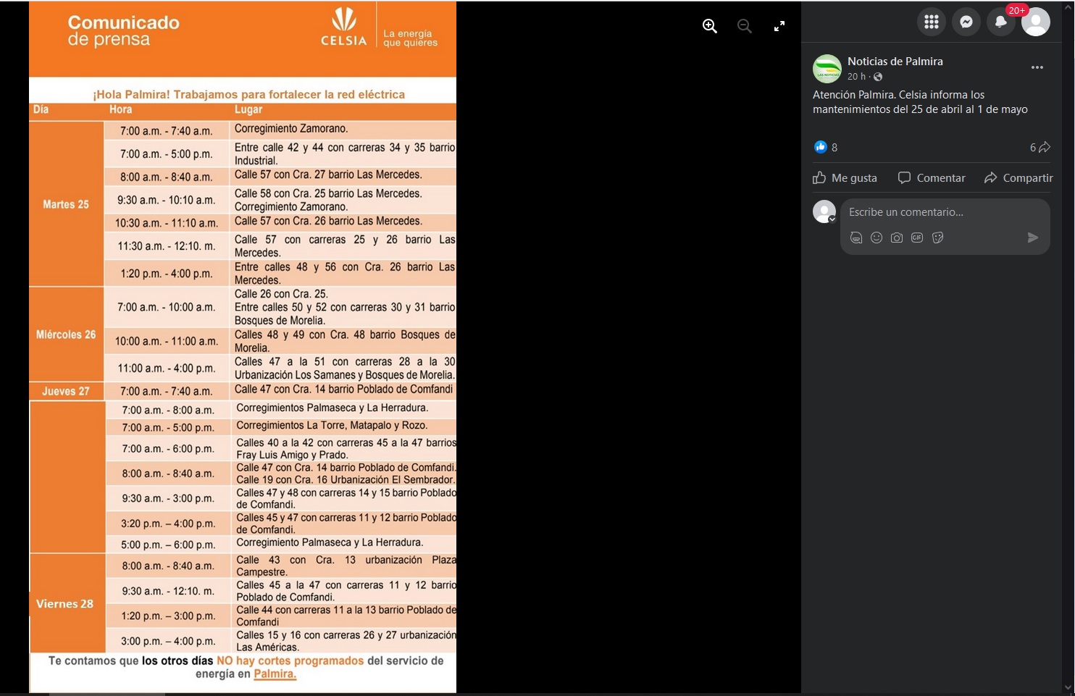Click the Celsia press release photo
Viewport: 1075px width, 696px height.
pyautogui.click(x=243, y=348)
